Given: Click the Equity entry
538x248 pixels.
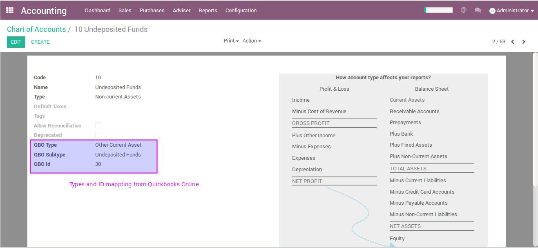Looking at the screenshot, I should (x=397, y=238).
